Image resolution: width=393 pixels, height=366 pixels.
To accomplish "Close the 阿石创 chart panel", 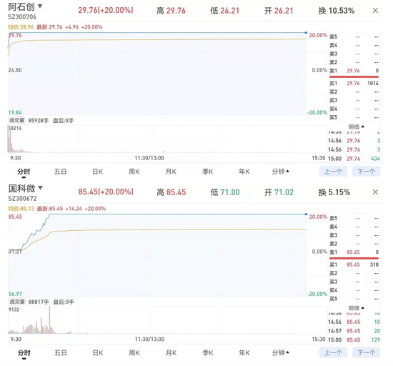I will pos(375,11).
